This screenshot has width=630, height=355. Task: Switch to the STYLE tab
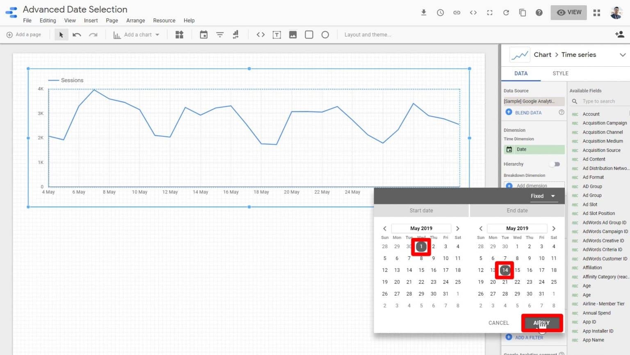(x=560, y=73)
